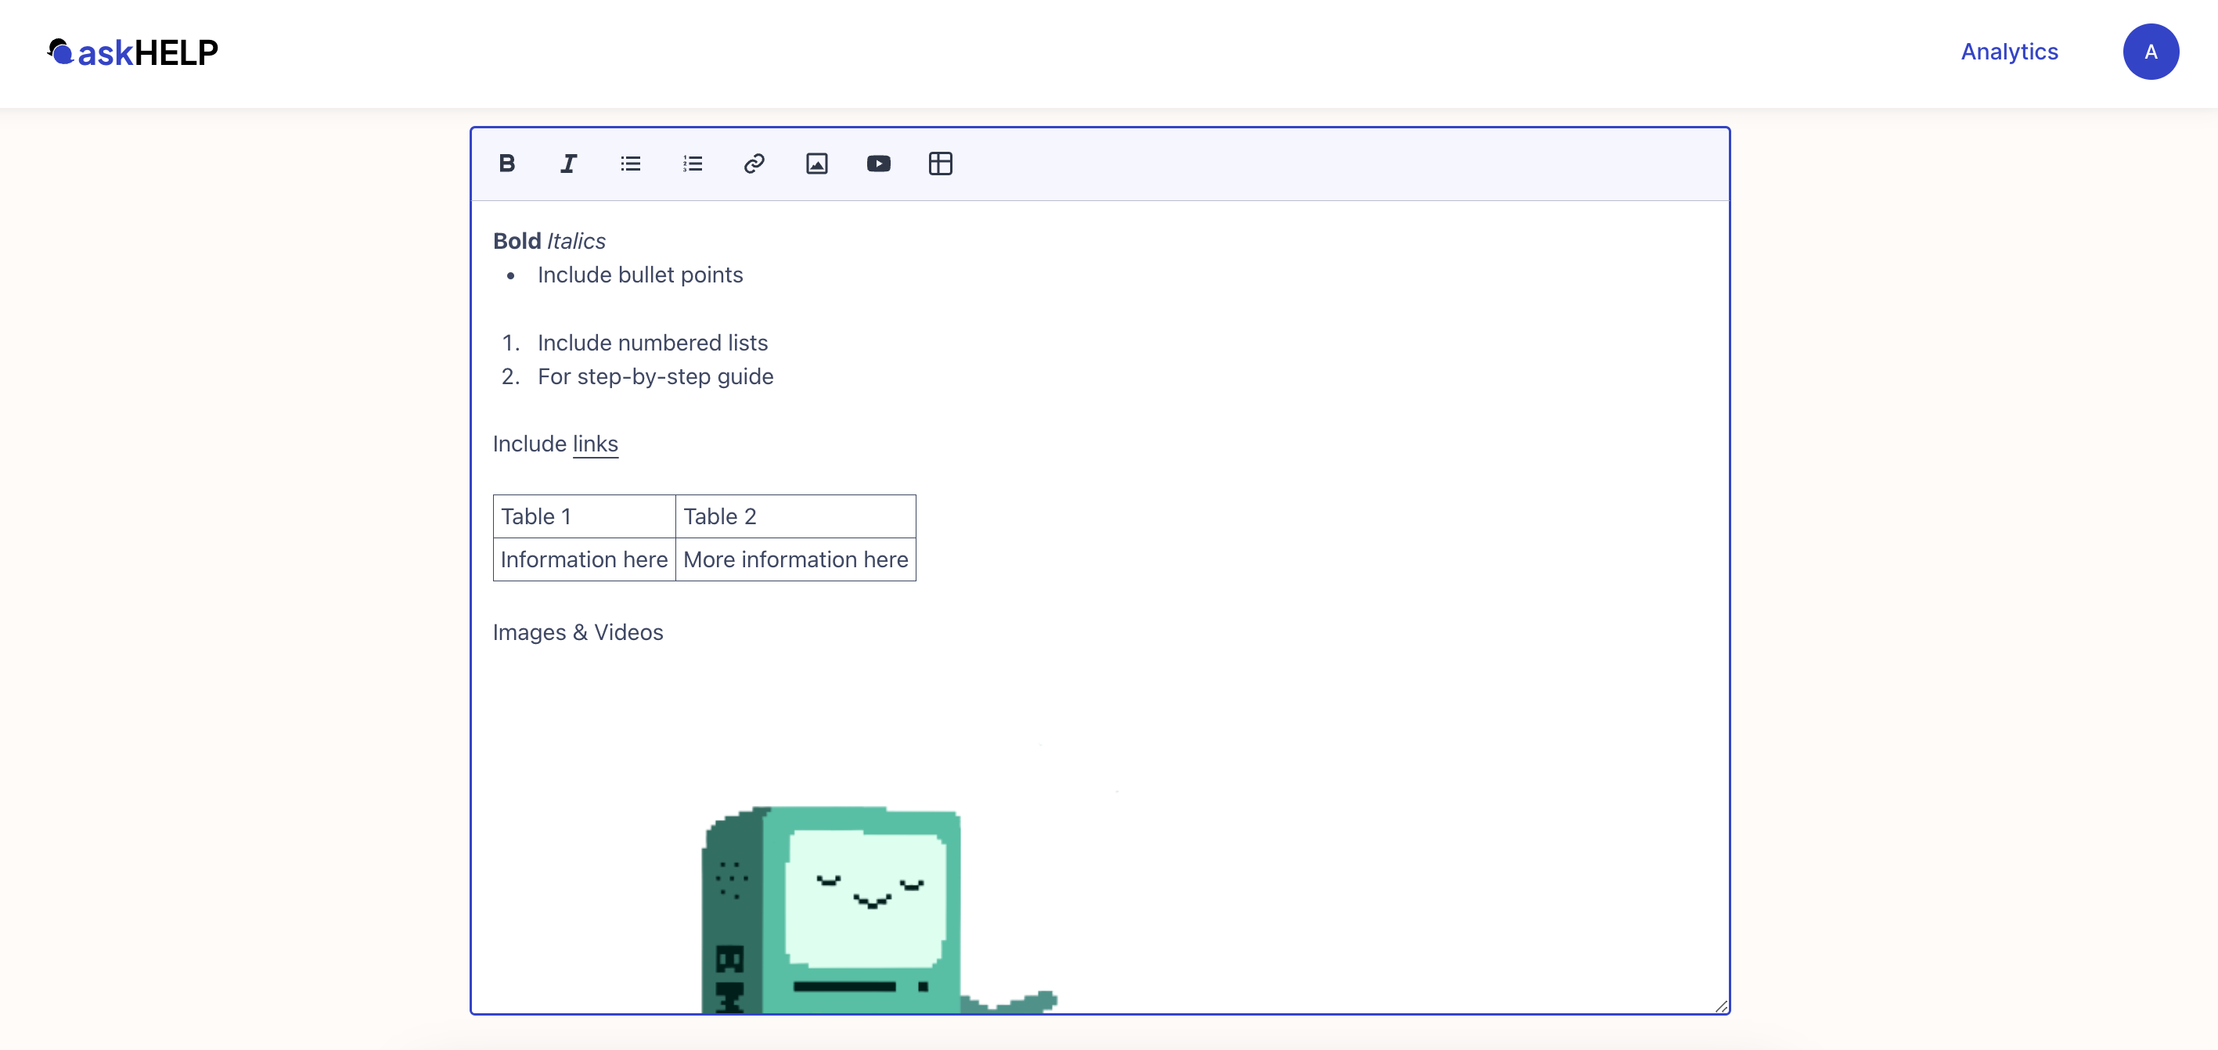Click the insert image icon
2218x1050 pixels.
(816, 164)
